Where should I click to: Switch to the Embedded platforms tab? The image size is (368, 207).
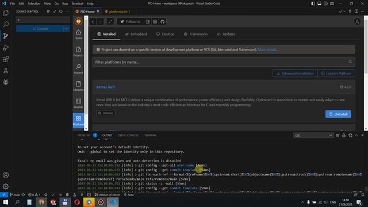[x=136, y=34]
